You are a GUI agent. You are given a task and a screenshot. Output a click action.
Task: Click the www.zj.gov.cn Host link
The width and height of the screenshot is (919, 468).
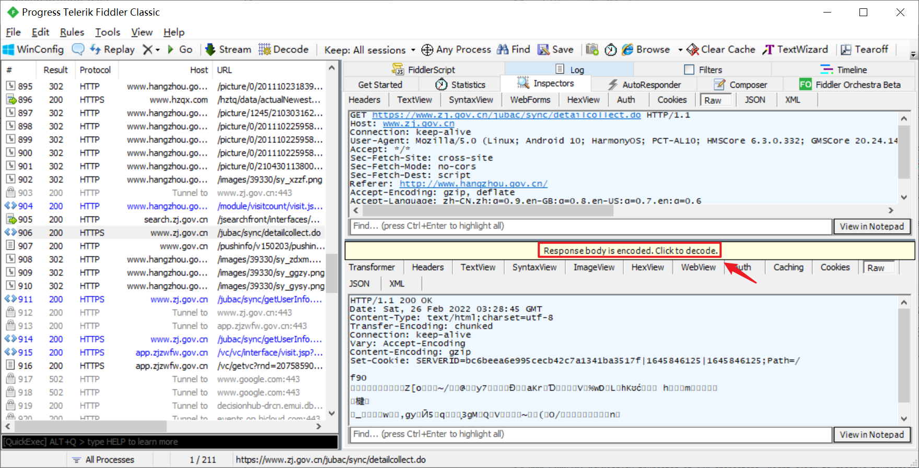click(418, 124)
